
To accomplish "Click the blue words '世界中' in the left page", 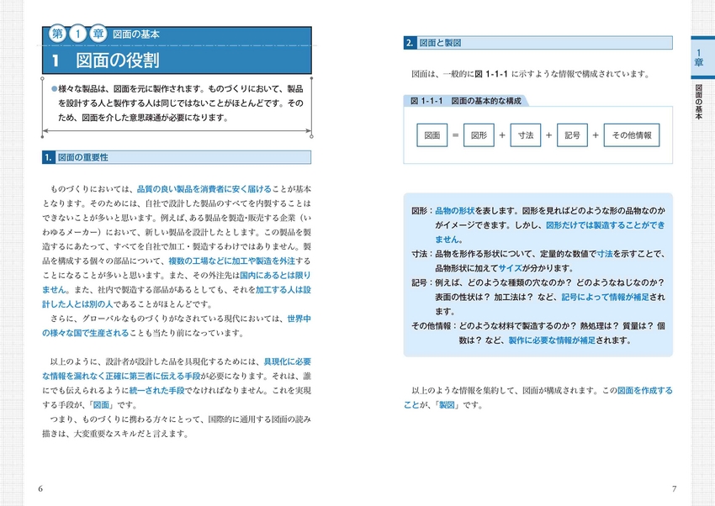I will [299, 319].
